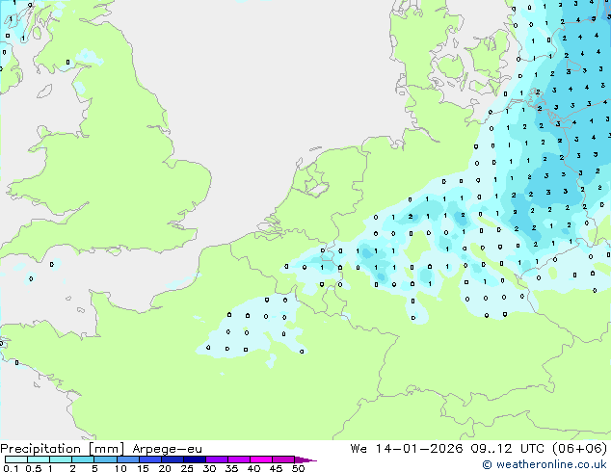Select the 20–25 mm legend color swatch
The height and width of the screenshot is (472, 611).
point(173,459)
